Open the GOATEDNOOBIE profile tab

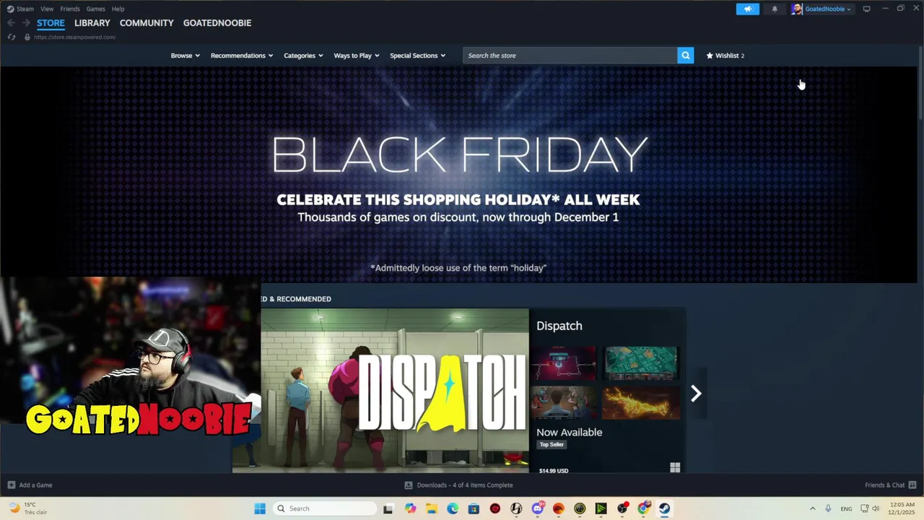217,23
